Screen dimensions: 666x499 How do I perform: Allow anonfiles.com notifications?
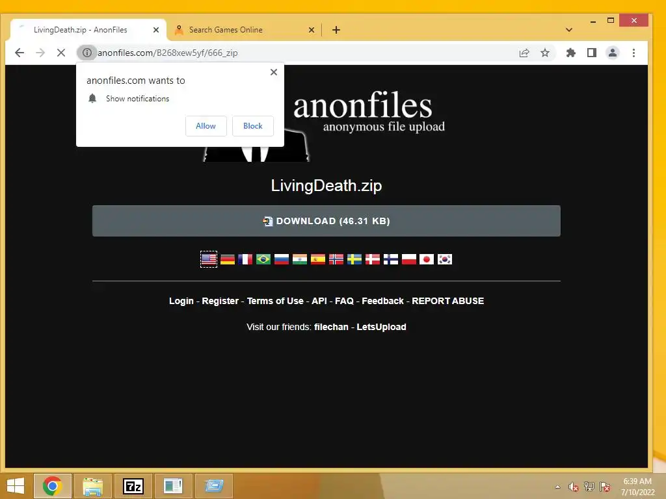[206, 126]
